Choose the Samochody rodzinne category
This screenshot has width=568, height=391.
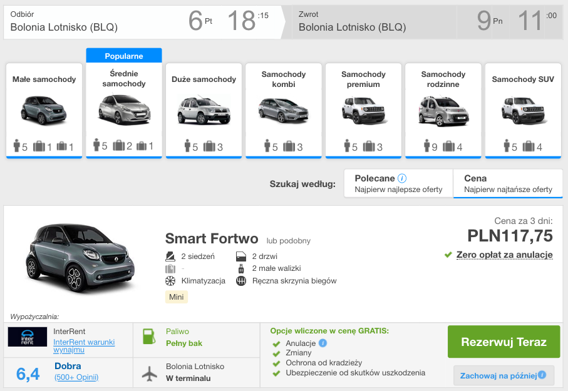pos(443,111)
